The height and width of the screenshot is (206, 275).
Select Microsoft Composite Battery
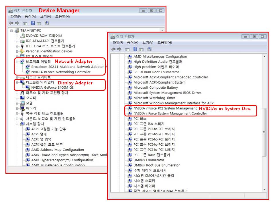pyautogui.click(x=156, y=88)
